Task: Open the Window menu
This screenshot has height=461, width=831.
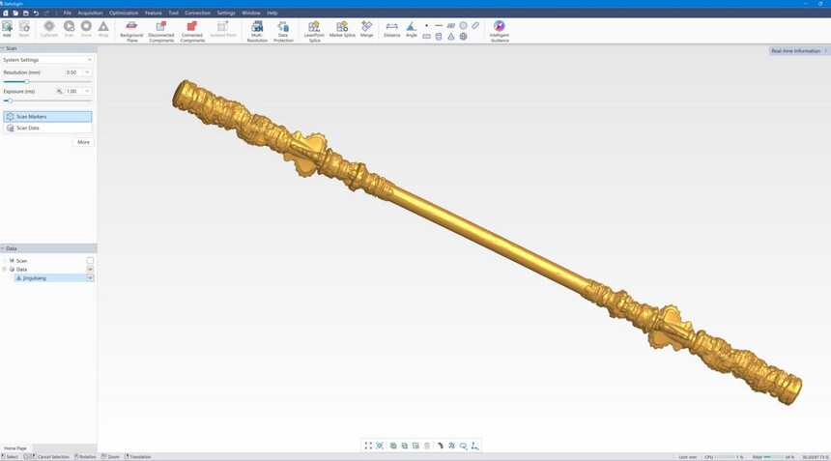Action: (250, 13)
